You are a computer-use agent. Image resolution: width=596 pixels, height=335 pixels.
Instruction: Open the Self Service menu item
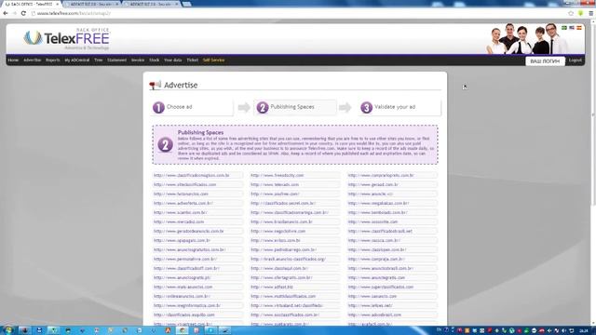coord(213,60)
